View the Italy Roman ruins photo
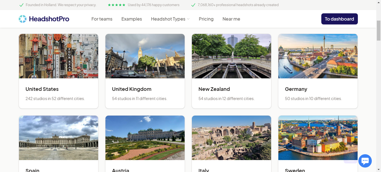 tap(232, 138)
